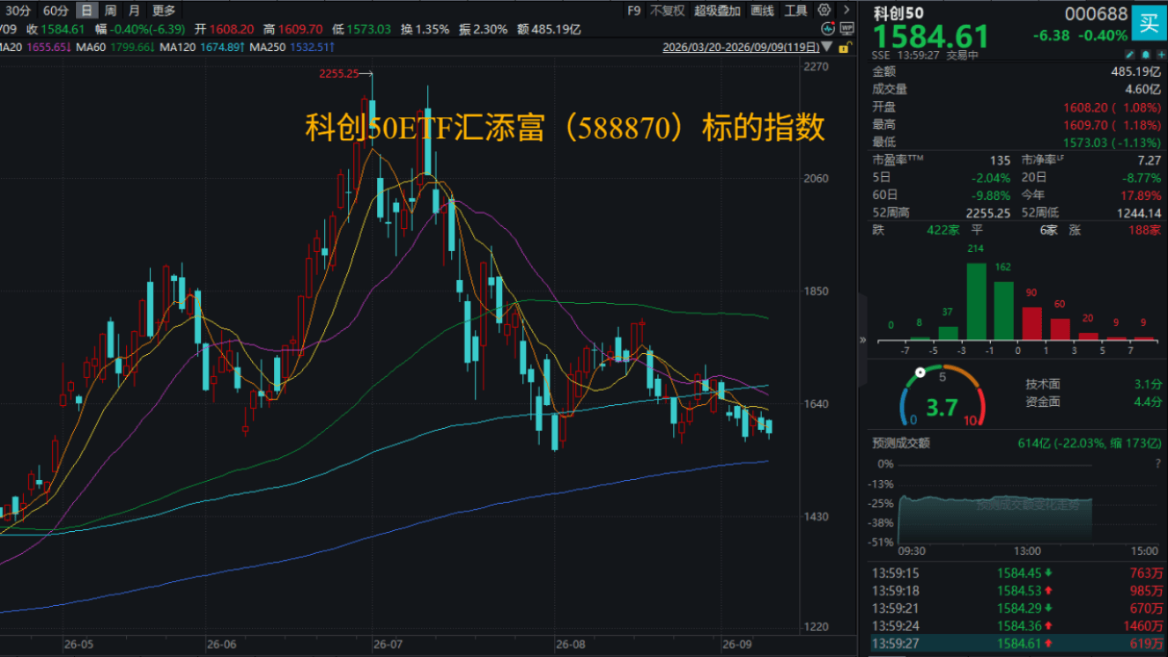Select the highlighted 13:59:27 tick trade row

[1017, 644]
